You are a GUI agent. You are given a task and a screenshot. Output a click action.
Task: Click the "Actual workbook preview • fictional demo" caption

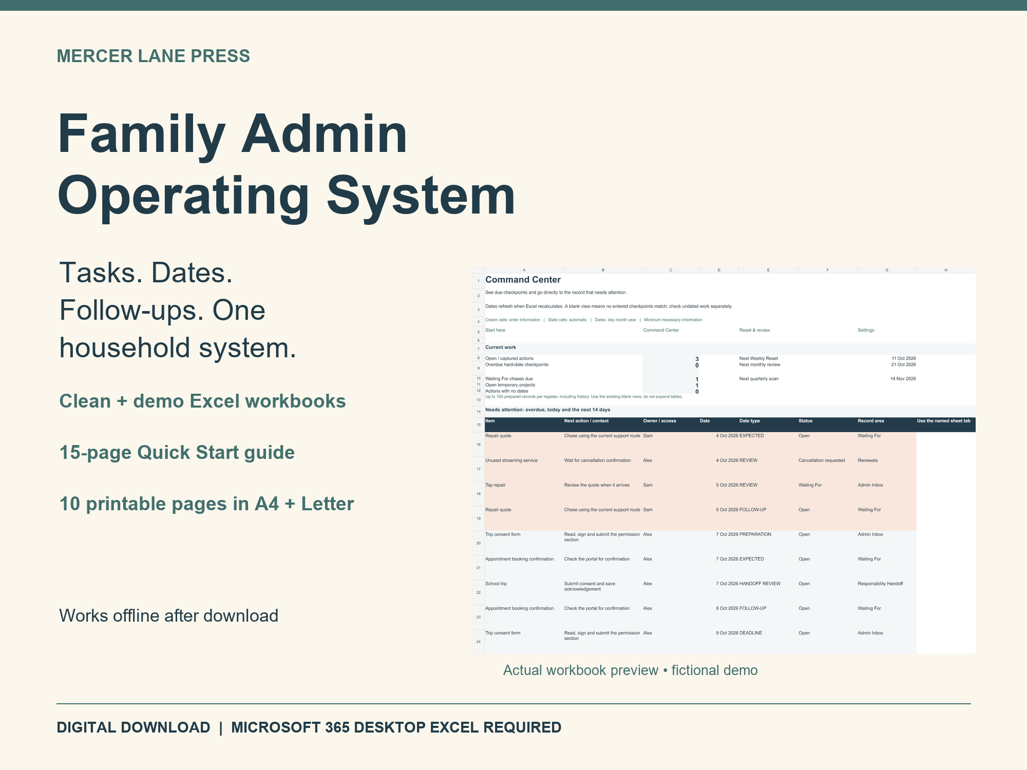[631, 670]
